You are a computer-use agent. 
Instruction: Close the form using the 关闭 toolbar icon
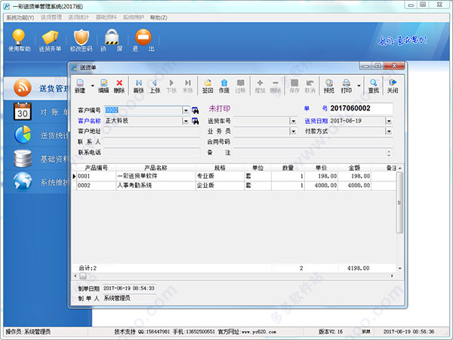pyautogui.click(x=393, y=86)
